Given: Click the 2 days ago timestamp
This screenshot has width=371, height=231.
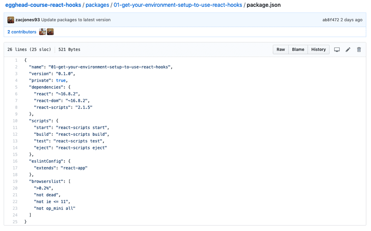Looking at the screenshot, I should pos(351,20).
